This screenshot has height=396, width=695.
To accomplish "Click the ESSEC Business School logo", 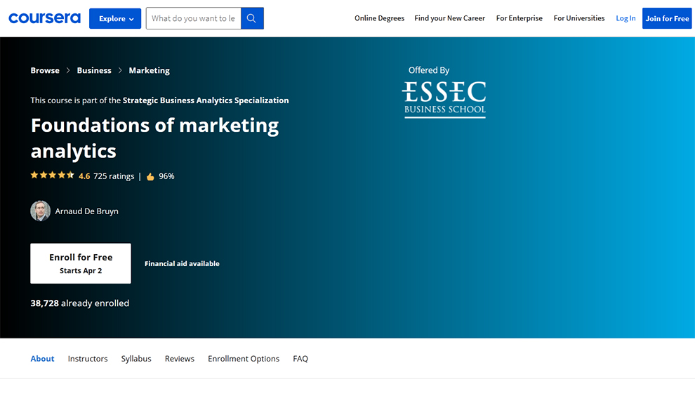I will (x=444, y=99).
